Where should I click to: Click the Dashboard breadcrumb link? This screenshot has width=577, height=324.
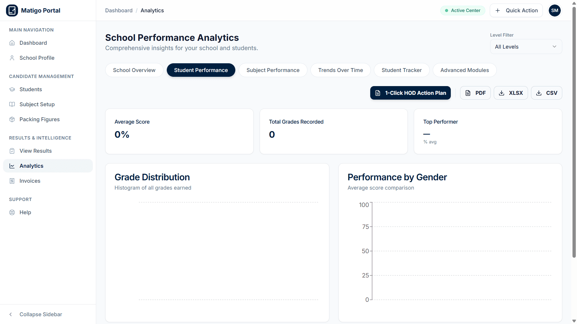coord(119,10)
